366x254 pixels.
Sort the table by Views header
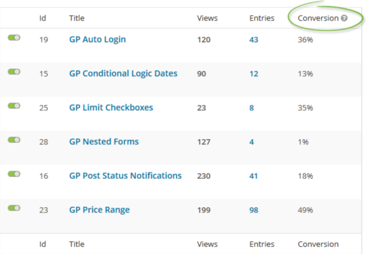pos(207,18)
